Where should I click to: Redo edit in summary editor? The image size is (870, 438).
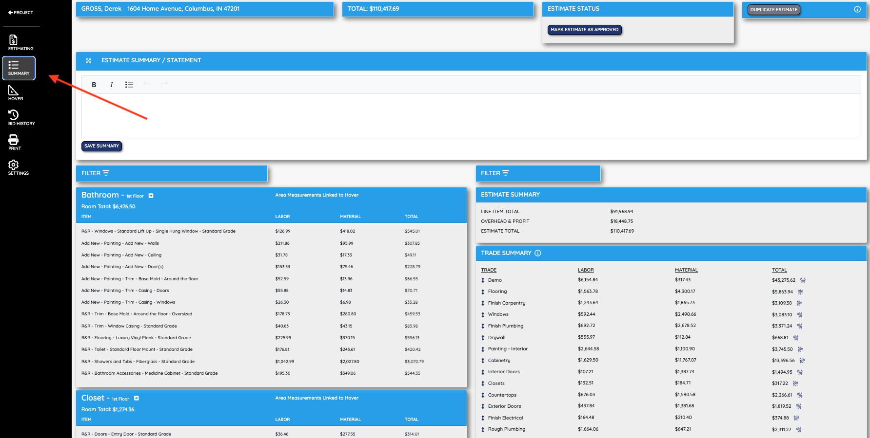[x=164, y=85]
